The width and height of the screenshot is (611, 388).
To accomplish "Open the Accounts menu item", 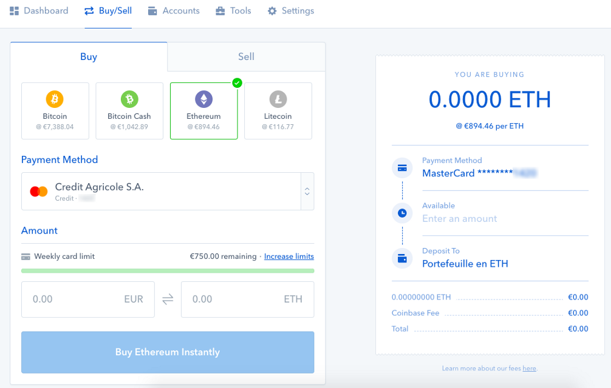I will tap(174, 11).
